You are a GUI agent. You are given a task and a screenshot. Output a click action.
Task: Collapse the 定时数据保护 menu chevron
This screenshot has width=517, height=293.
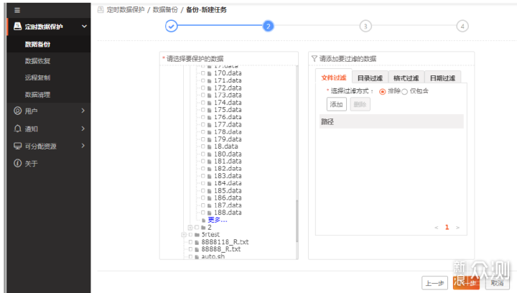coord(85,27)
